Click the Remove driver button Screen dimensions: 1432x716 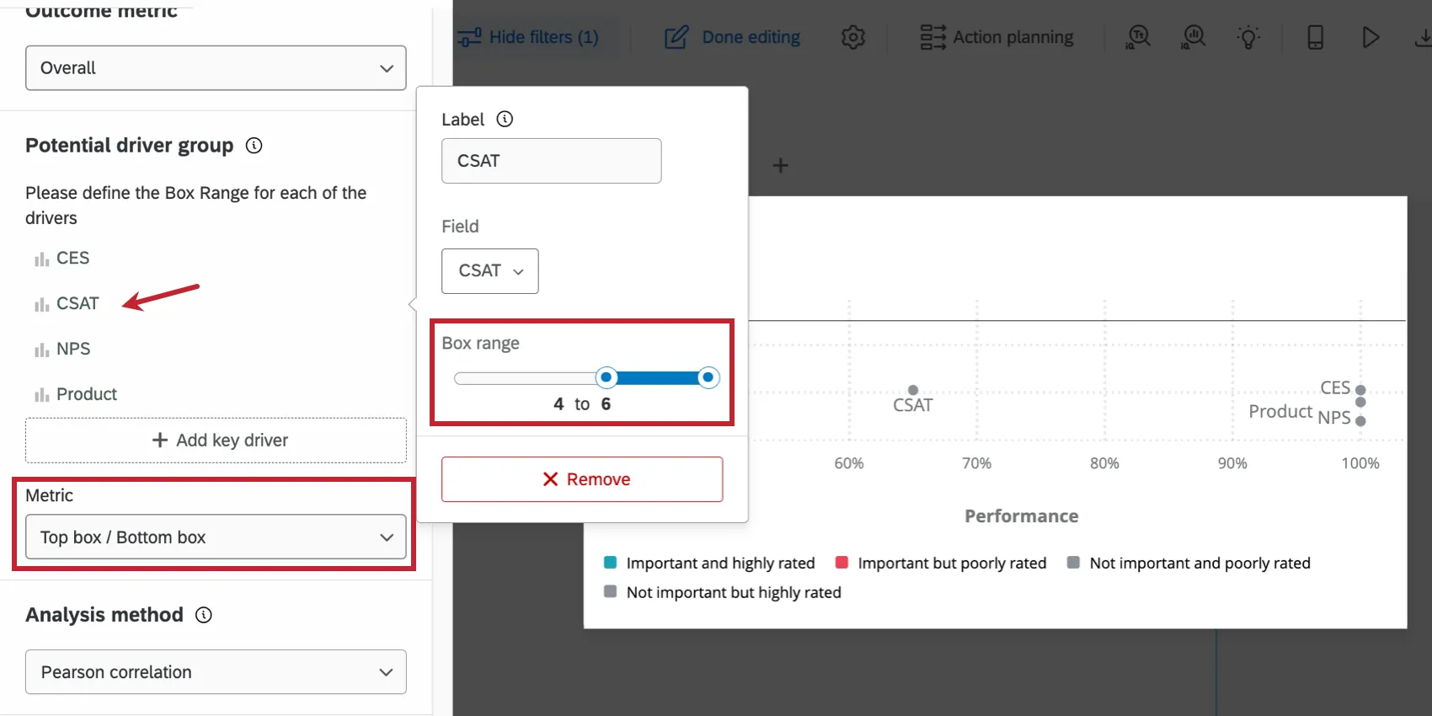(582, 479)
